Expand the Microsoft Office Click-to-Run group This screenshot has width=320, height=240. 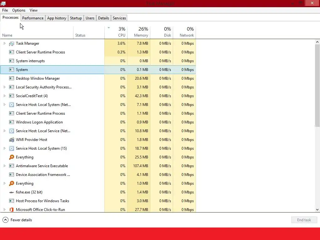click(x=4, y=210)
